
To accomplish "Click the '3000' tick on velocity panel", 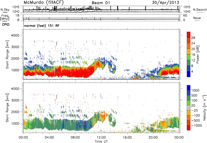I will point(15,100).
